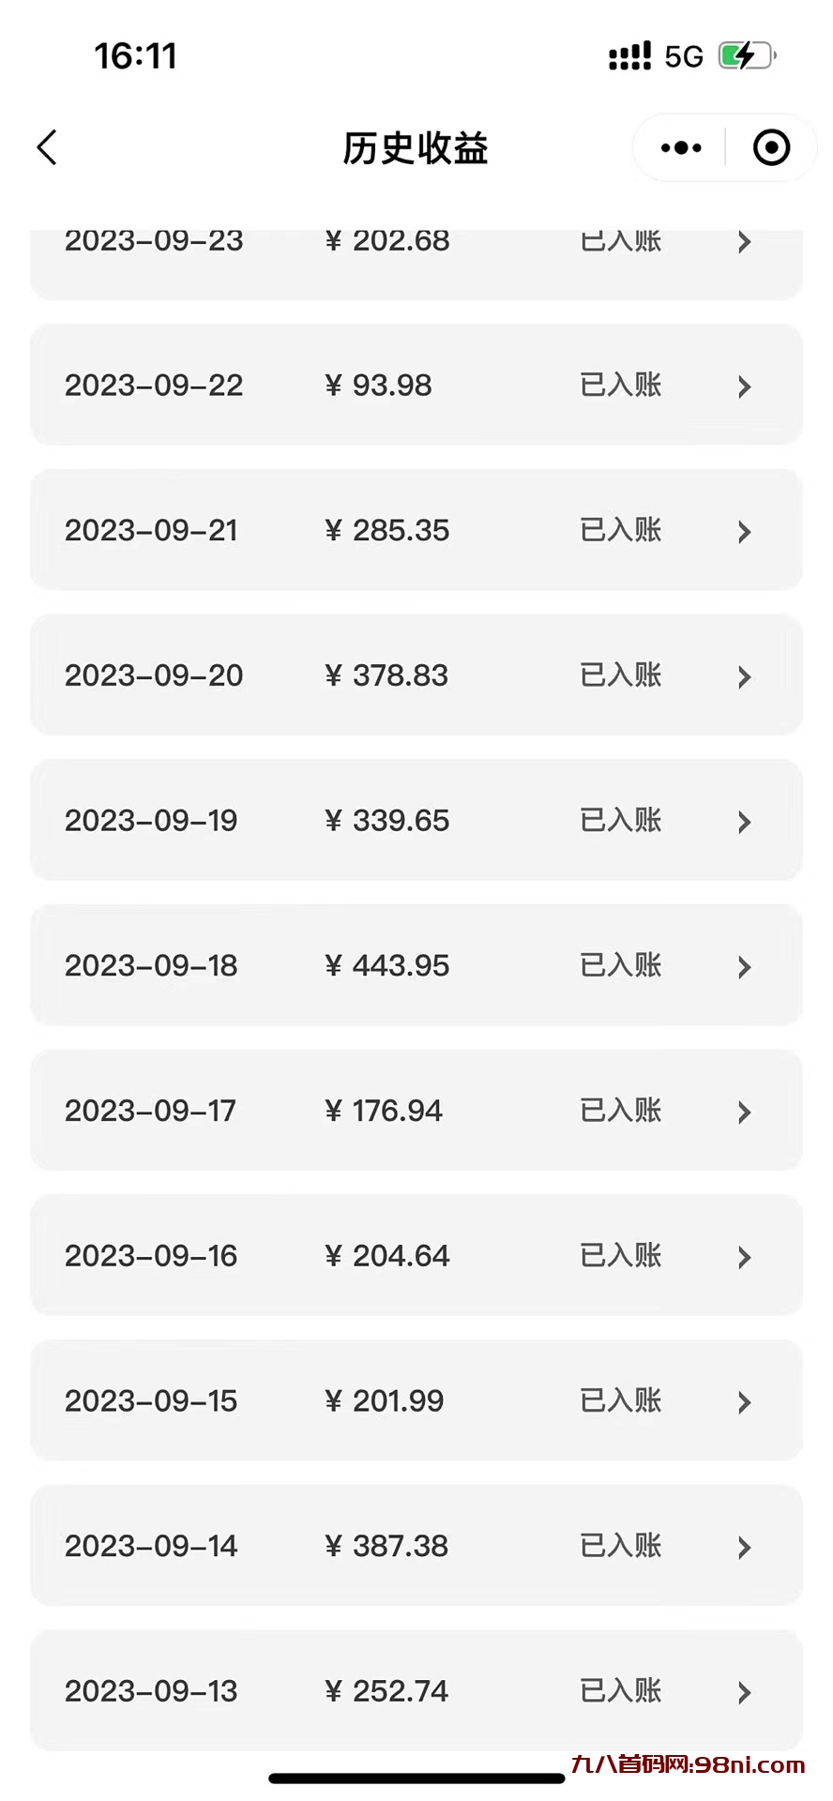833x1801 pixels.
Task: Expand chevron for 2023-09-23 entry
Action: (x=744, y=242)
